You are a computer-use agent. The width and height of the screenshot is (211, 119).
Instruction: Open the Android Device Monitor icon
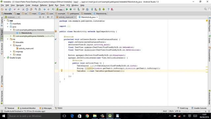[104, 9]
